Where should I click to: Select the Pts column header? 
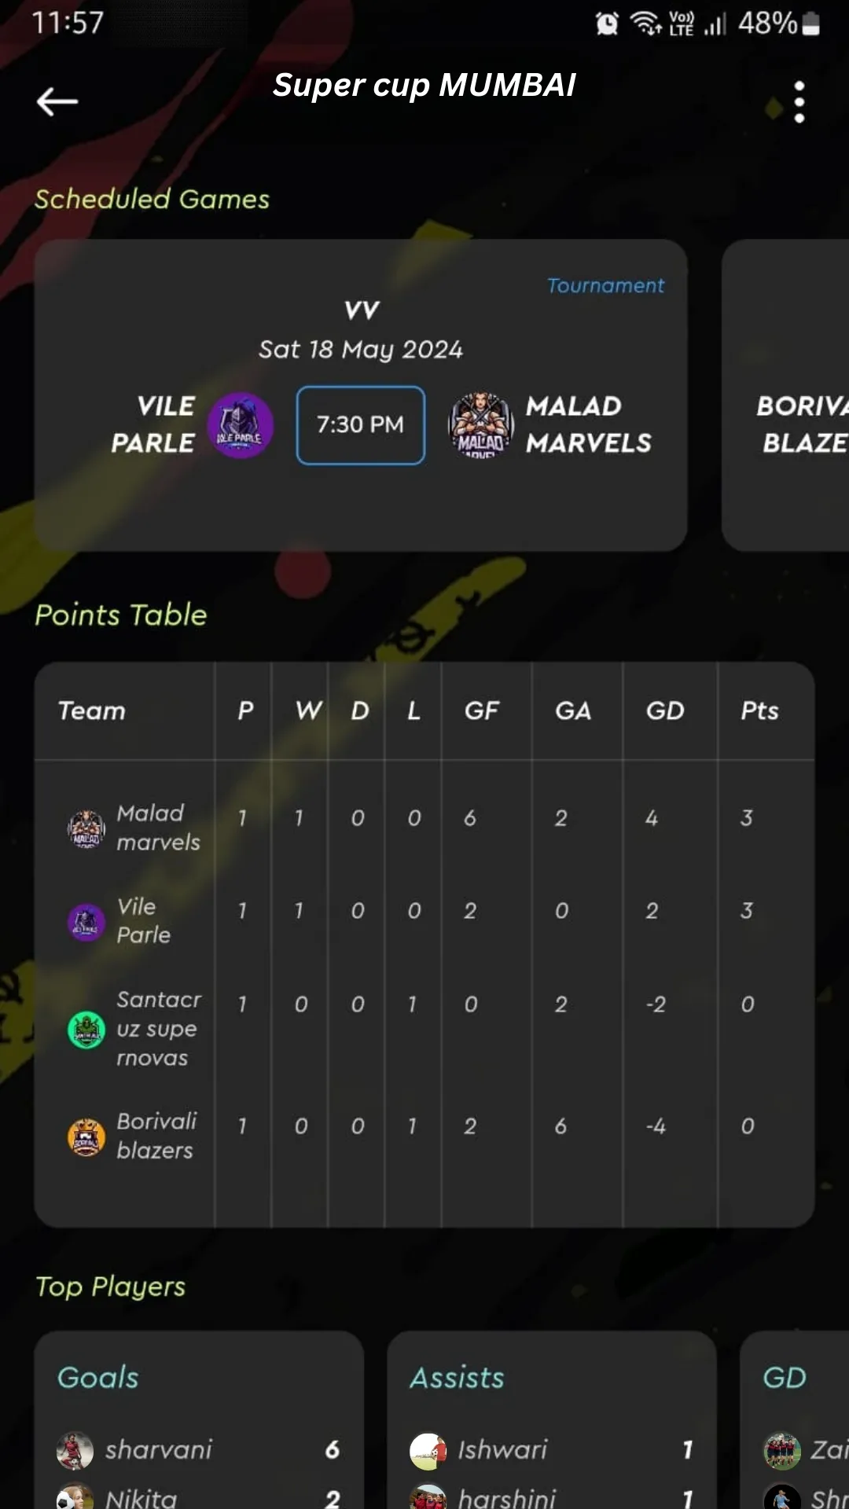tap(759, 710)
